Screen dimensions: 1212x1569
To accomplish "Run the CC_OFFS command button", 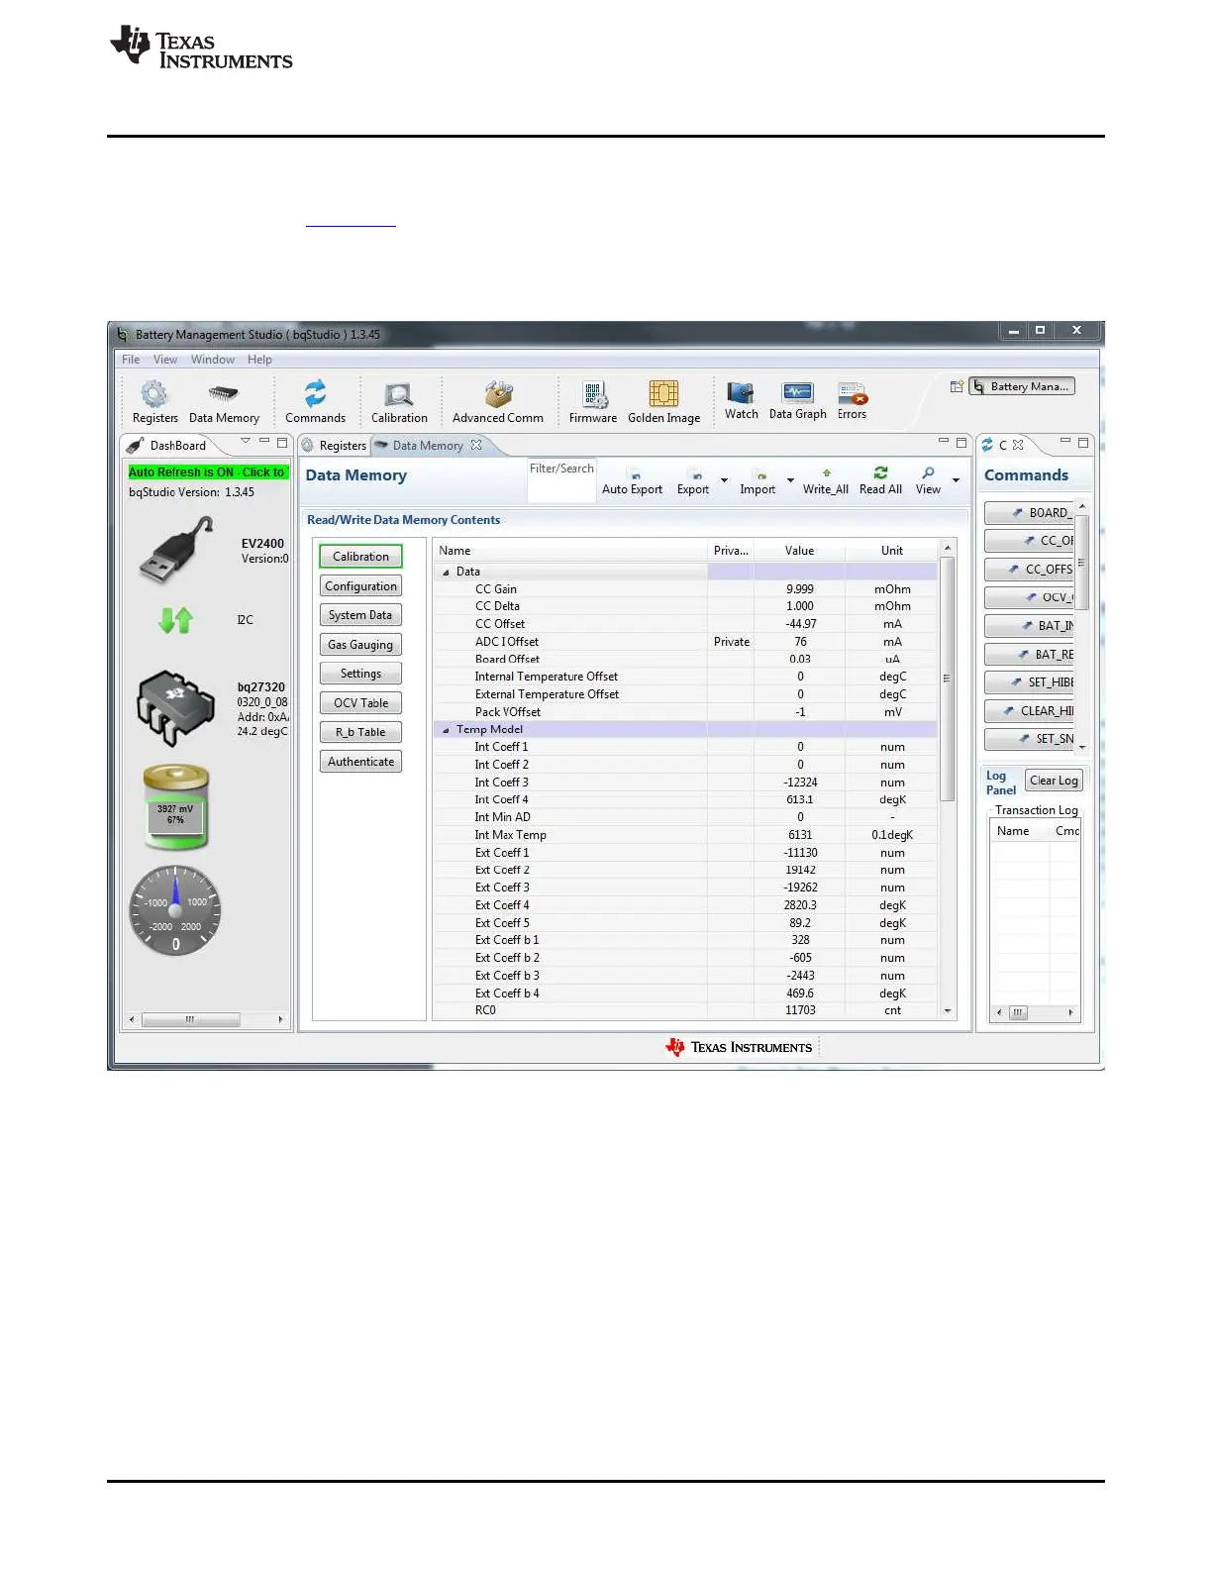I will coord(1029,570).
